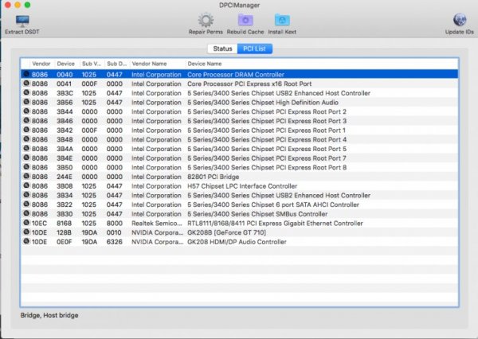Click the Update IDs globe icon
Viewport: 478px width, 339px height.
[x=460, y=20]
